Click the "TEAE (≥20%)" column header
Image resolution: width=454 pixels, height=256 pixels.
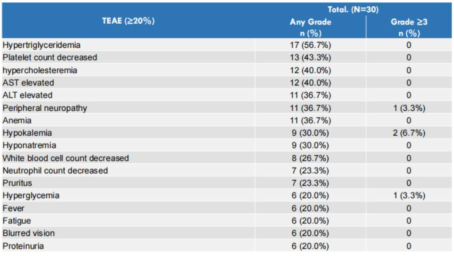(x=129, y=21)
